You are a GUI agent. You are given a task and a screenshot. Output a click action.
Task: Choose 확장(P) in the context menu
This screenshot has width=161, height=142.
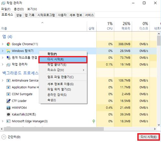63,54
